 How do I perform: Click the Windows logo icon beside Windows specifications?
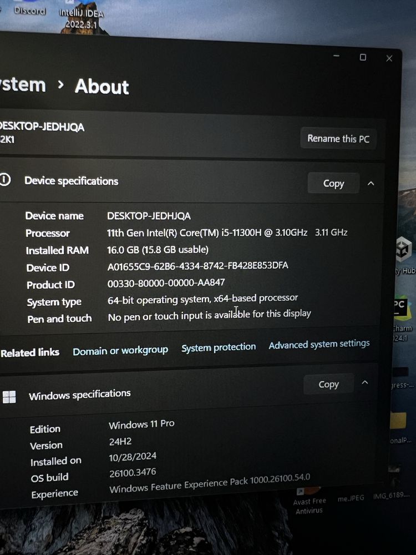click(x=9, y=397)
